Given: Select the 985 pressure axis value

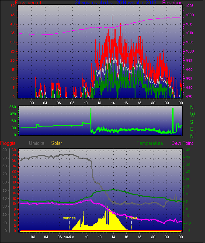Looking at the screenshot, I should [x=189, y=78].
